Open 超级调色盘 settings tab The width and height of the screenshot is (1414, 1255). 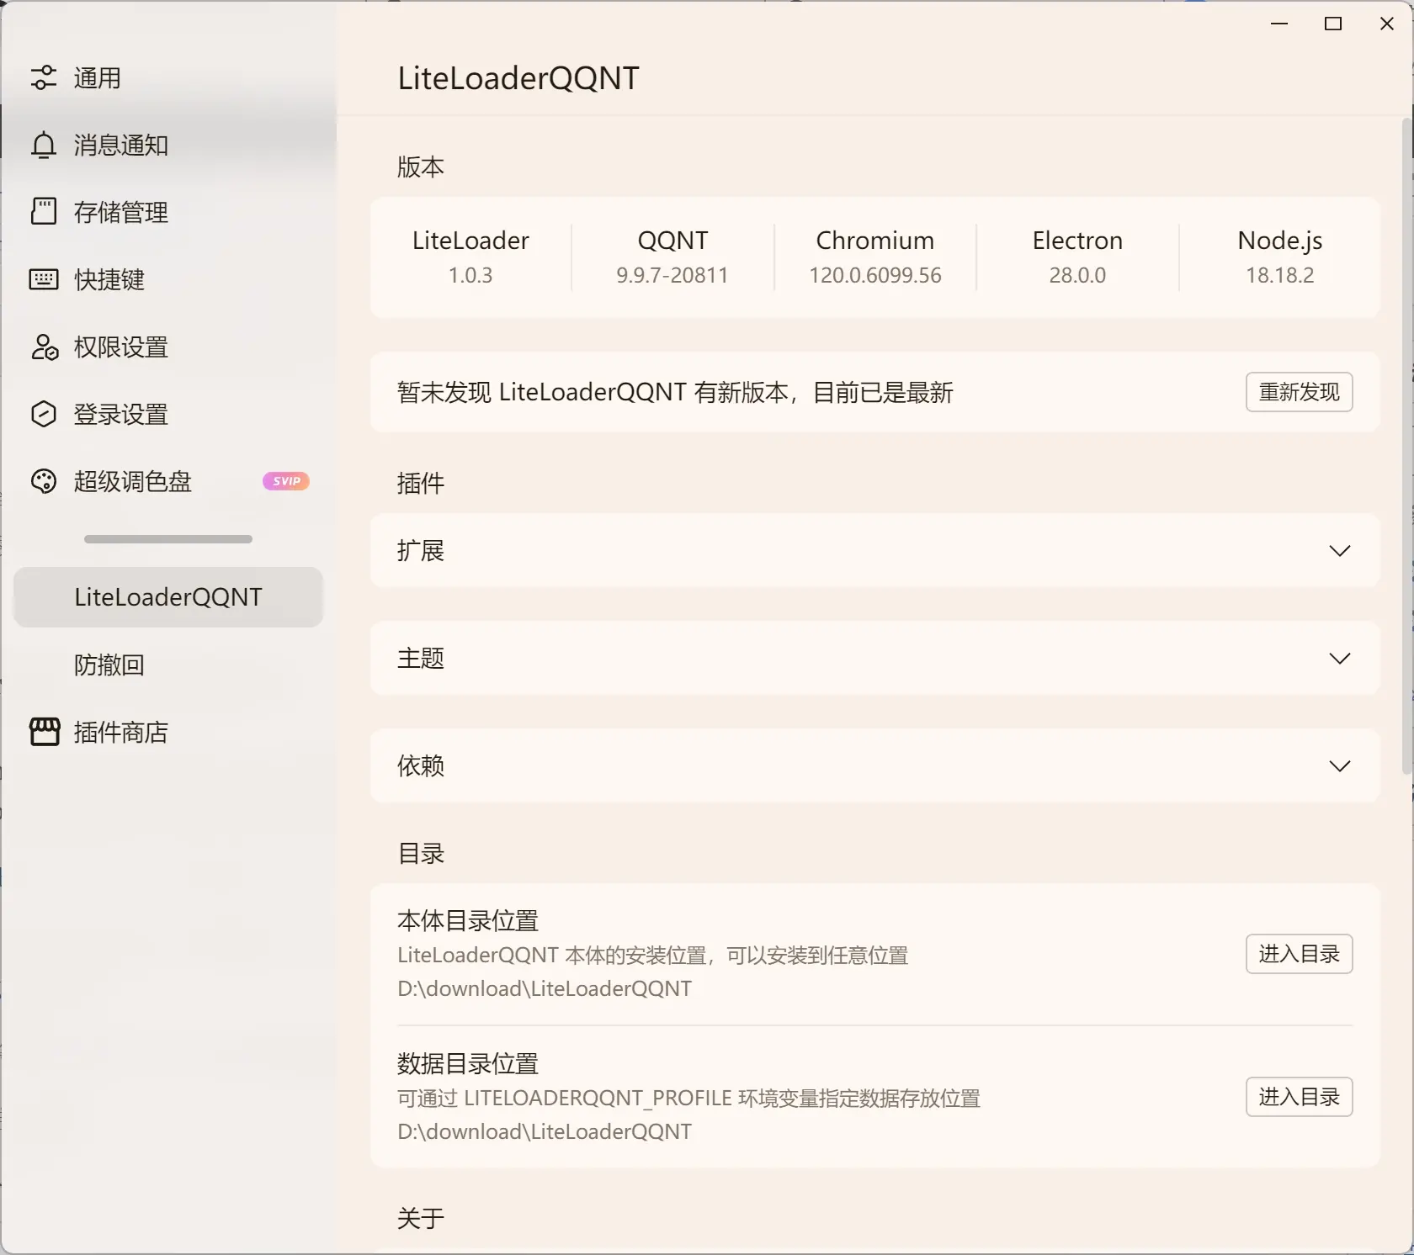click(x=168, y=481)
